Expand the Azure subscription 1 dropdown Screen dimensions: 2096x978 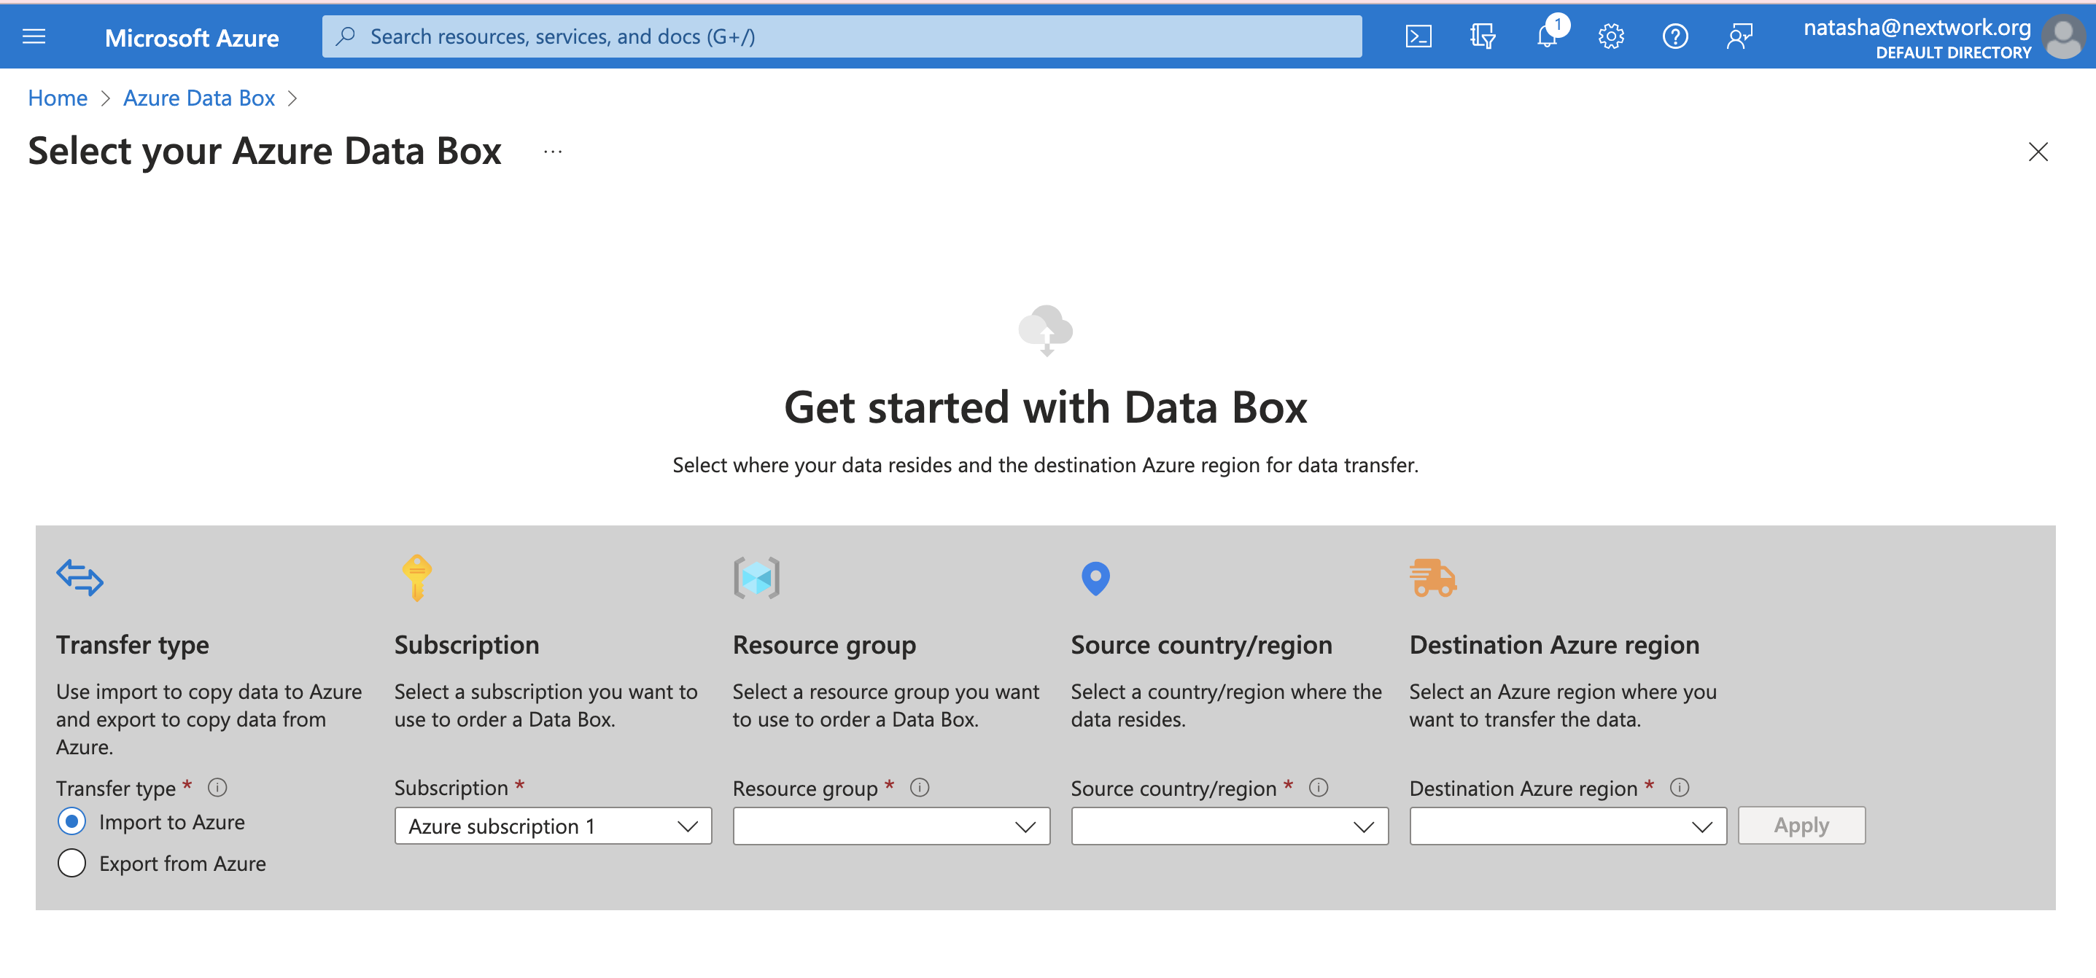coord(553,826)
